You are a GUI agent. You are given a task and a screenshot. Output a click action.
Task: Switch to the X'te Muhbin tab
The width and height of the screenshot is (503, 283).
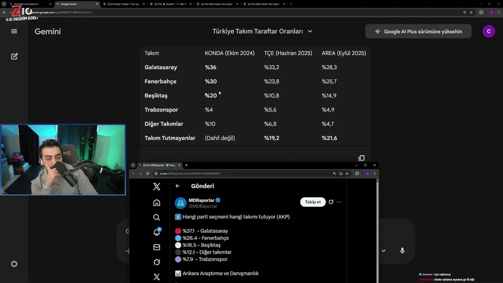pos(171,4)
